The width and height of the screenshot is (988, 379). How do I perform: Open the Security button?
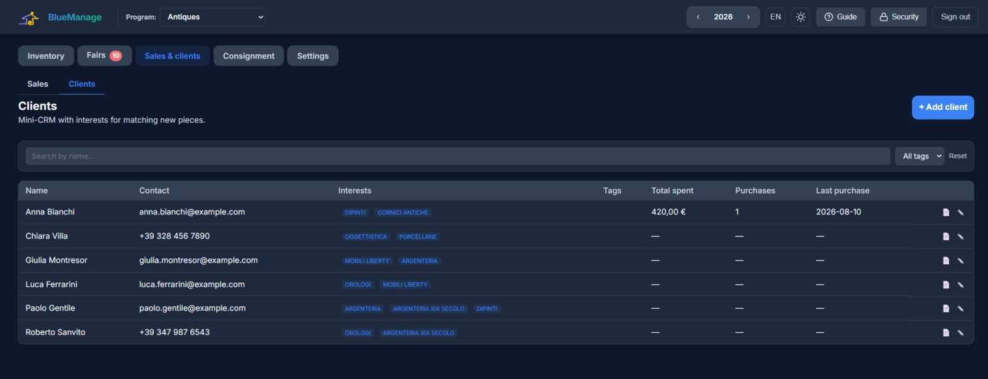(x=898, y=17)
